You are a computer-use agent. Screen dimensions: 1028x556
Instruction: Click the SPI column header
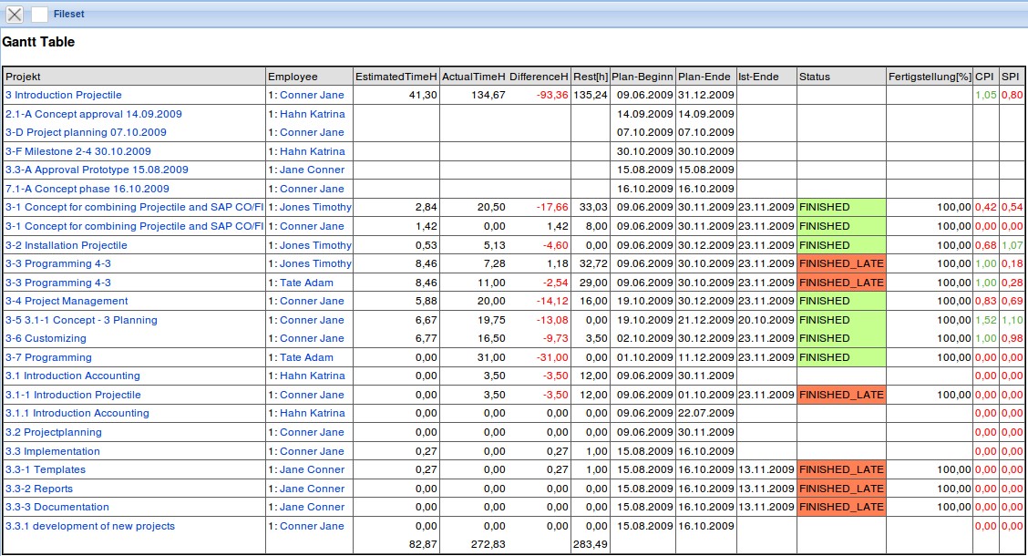1010,77
